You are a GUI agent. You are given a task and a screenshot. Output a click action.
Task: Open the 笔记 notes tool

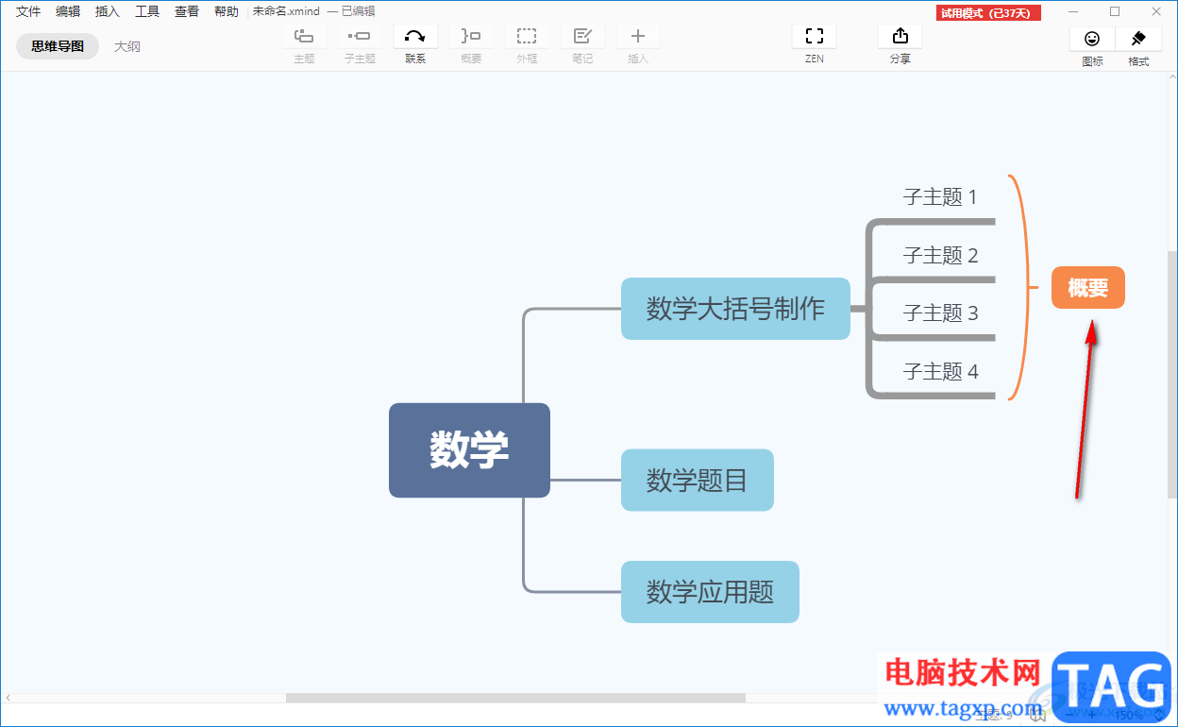[x=582, y=36]
